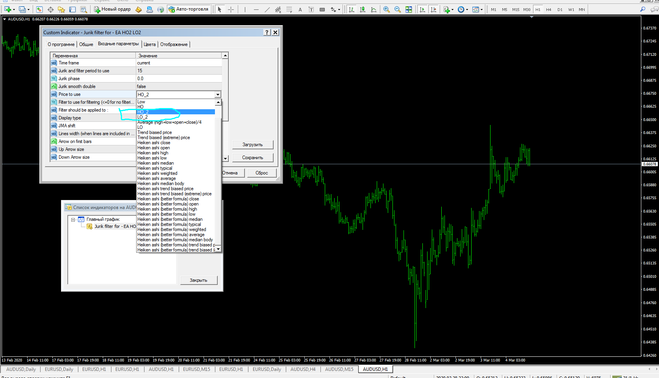This screenshot has width=659, height=378.
Task: Click the Сохранить button
Action: click(252, 158)
